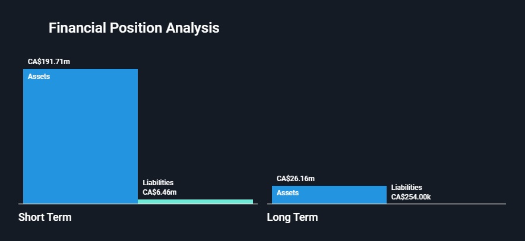Click the "Assets" label inside the tall bar
This screenshot has width=525, height=241.
[x=39, y=76]
